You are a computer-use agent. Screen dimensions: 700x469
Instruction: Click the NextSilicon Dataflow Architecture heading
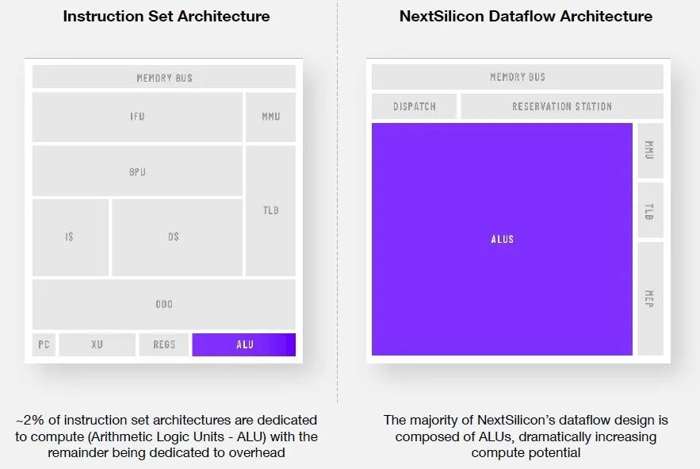point(526,16)
